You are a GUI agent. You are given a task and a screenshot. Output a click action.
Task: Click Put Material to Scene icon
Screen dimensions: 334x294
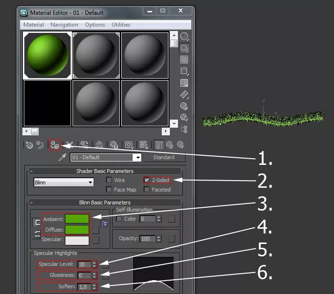coord(40,145)
